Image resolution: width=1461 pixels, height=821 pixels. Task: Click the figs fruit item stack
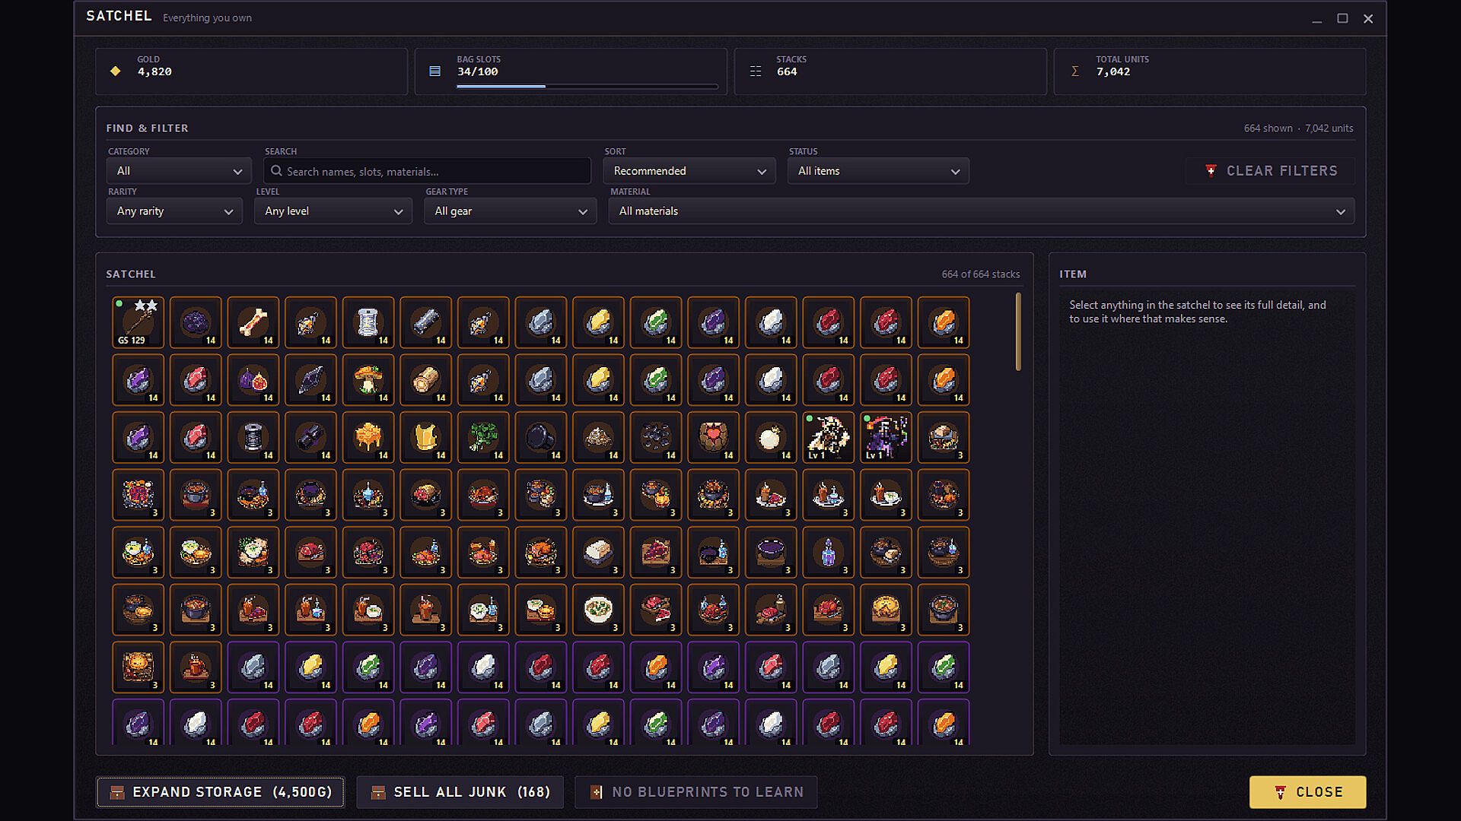coord(253,380)
